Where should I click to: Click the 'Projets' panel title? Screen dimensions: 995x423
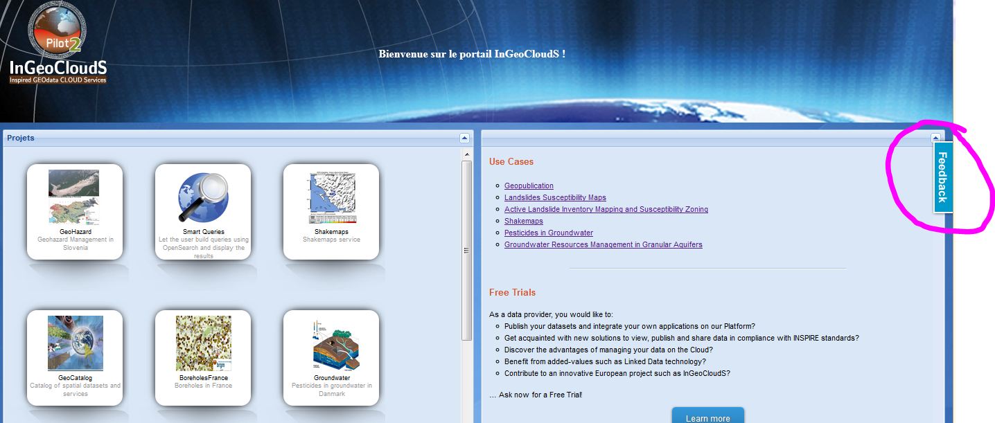pyautogui.click(x=21, y=138)
